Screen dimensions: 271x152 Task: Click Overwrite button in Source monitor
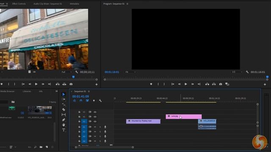tap(64, 84)
